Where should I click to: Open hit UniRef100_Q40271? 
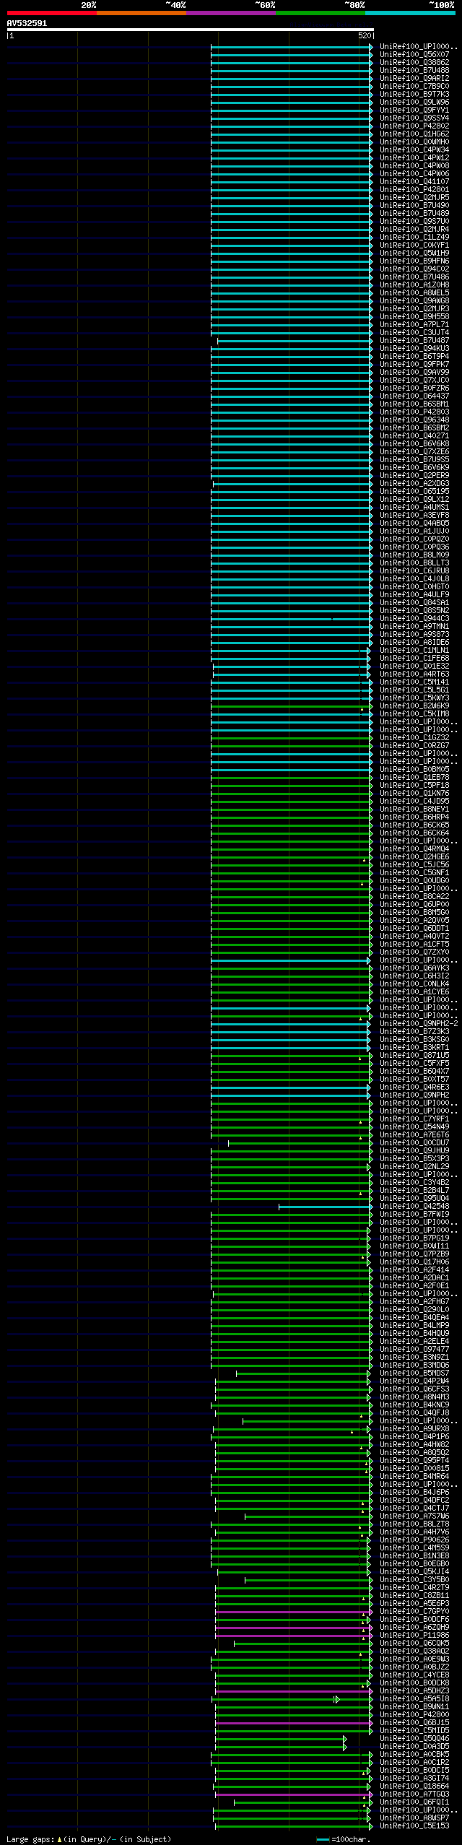(x=414, y=436)
